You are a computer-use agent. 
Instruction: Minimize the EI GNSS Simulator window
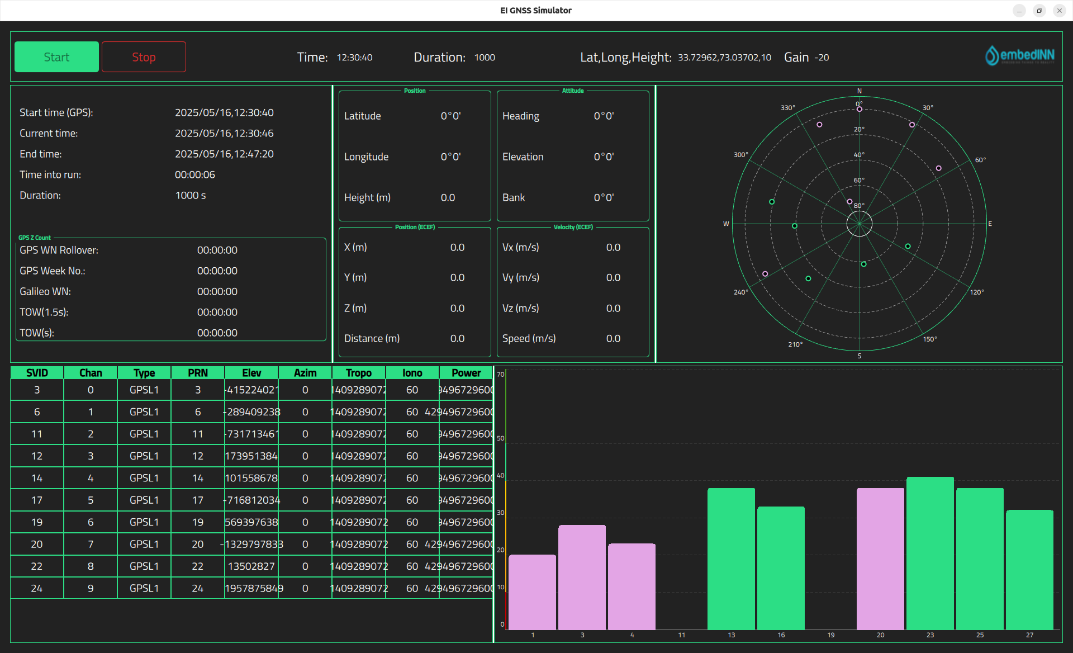tap(1019, 10)
